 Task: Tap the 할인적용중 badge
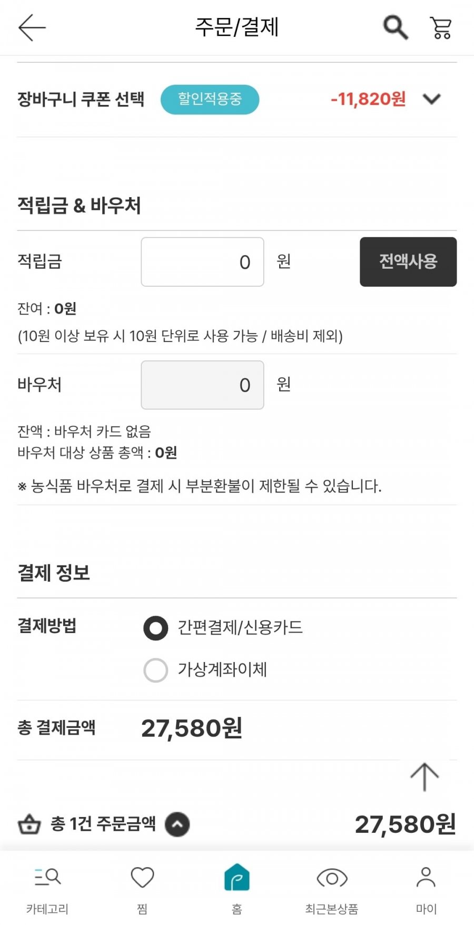pyautogui.click(x=210, y=99)
